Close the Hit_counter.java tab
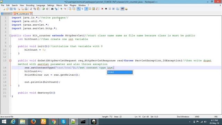The image size is (222, 125). [x=31, y=14]
